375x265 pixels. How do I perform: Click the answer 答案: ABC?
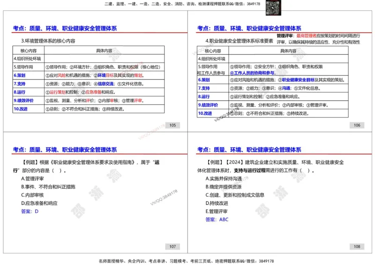217,220
